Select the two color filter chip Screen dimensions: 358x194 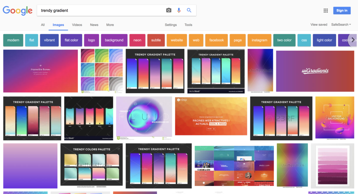click(284, 40)
